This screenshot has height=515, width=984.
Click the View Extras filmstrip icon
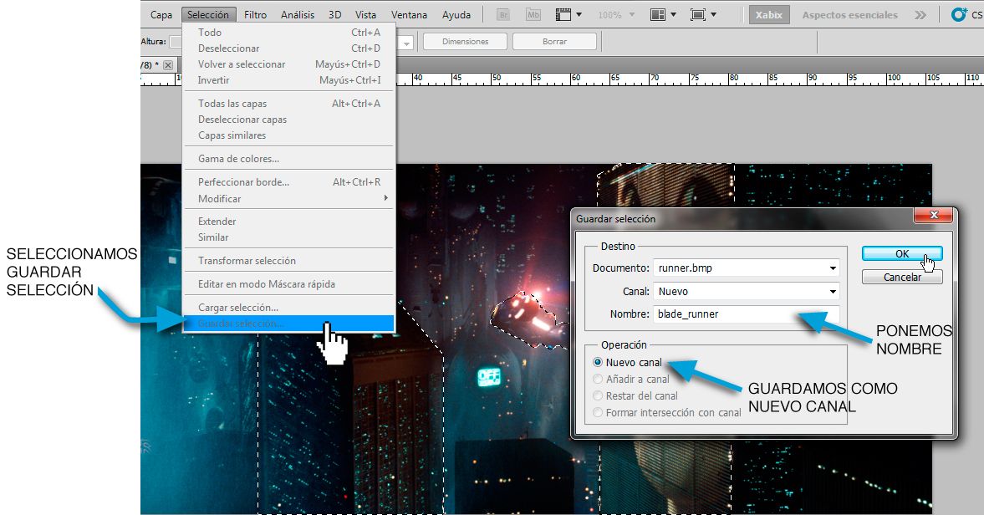tap(563, 14)
